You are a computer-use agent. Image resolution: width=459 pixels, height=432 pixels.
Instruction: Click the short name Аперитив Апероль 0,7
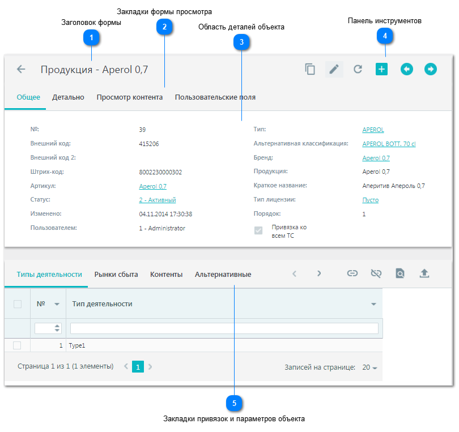393,186
